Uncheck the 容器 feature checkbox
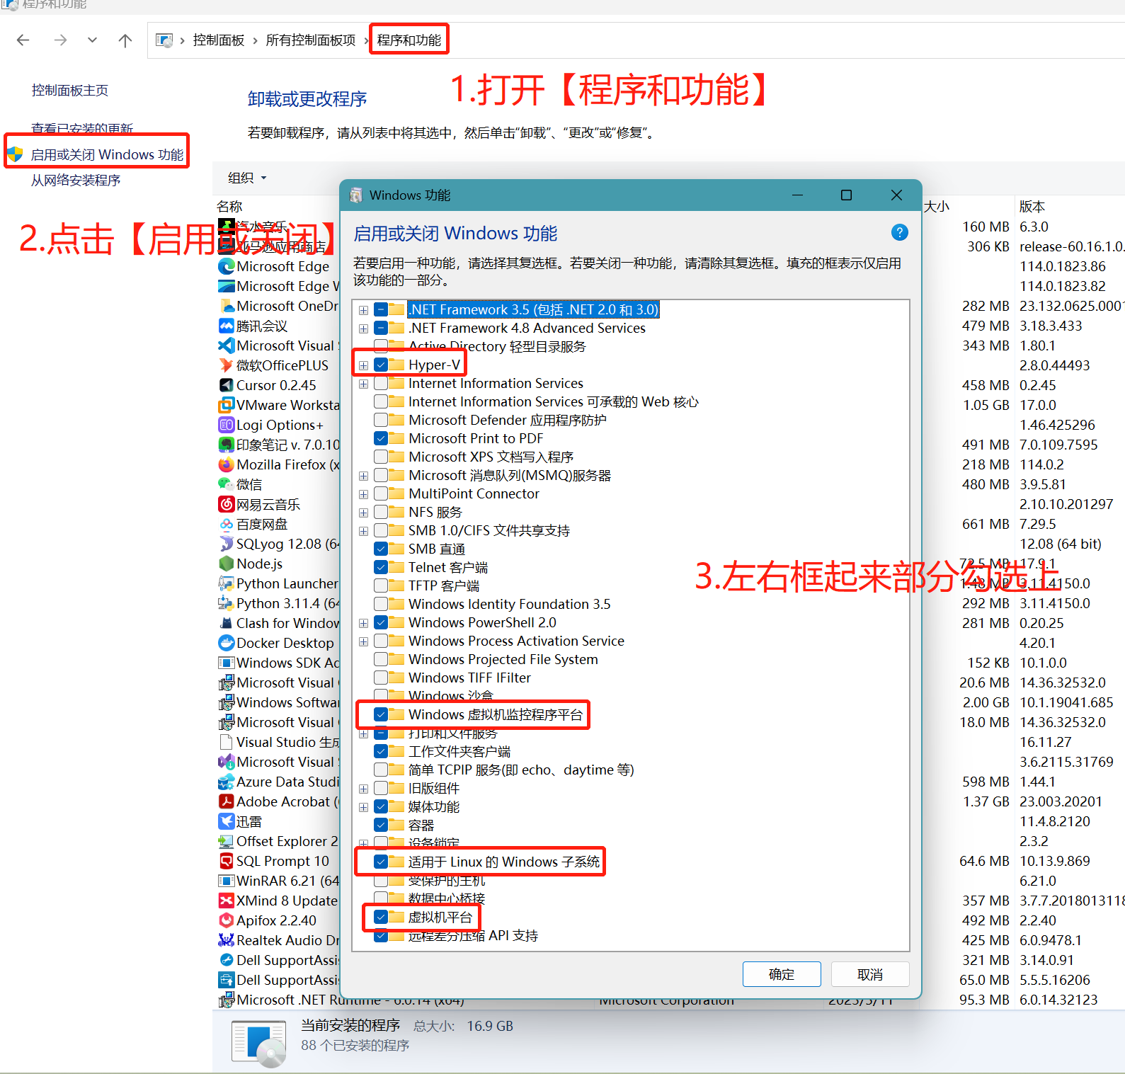 click(x=381, y=825)
